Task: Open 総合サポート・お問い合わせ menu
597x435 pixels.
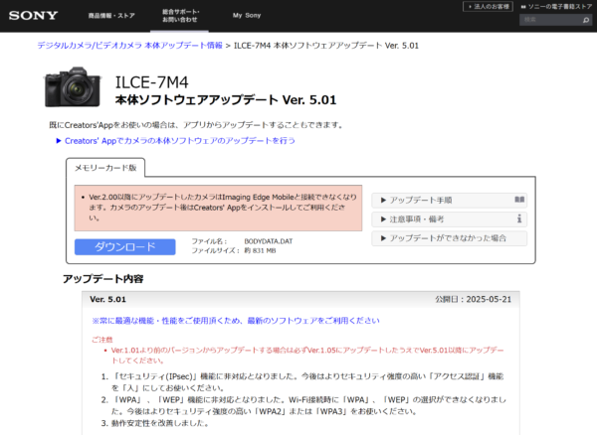Action: pos(180,16)
